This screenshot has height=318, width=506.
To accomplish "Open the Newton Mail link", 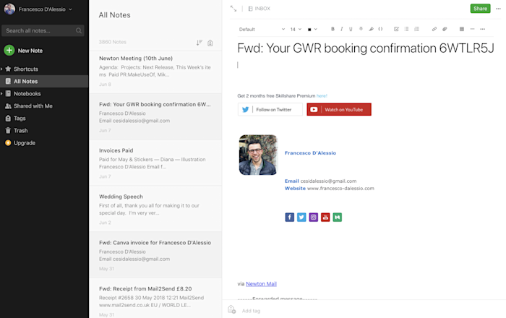I will pos(261,284).
